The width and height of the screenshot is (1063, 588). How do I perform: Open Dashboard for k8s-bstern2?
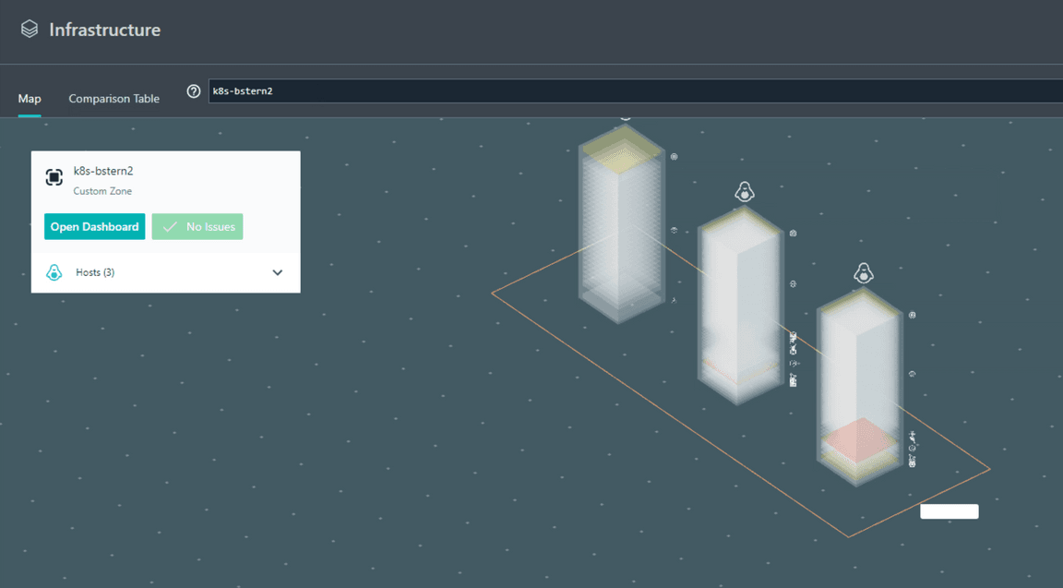(x=94, y=226)
